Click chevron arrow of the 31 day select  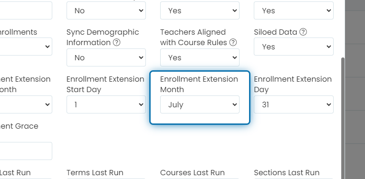coord(328,104)
